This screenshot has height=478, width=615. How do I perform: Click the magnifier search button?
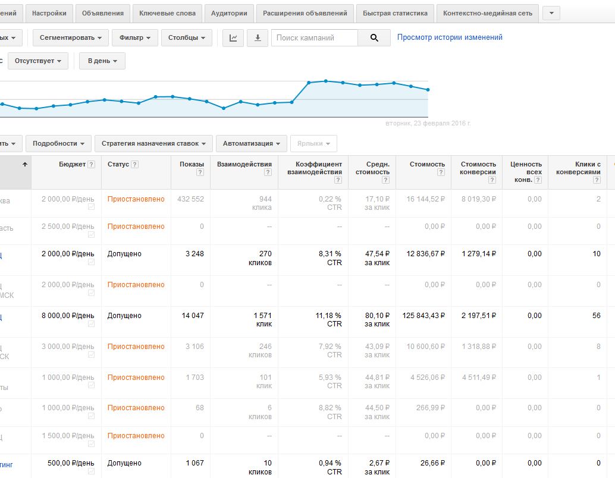[x=374, y=38]
